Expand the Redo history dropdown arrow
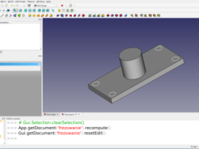 pyautogui.click(x=20, y=6)
